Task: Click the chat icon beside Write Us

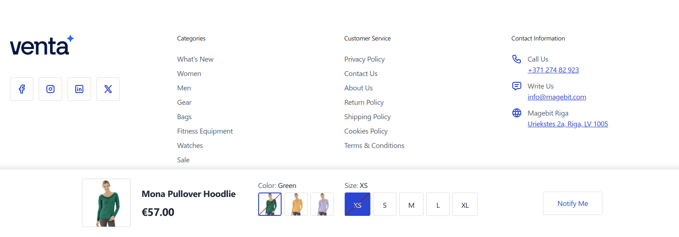Action: tap(516, 86)
